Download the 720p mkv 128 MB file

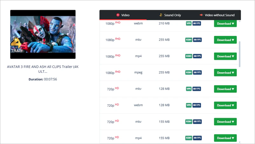[x=225, y=89]
